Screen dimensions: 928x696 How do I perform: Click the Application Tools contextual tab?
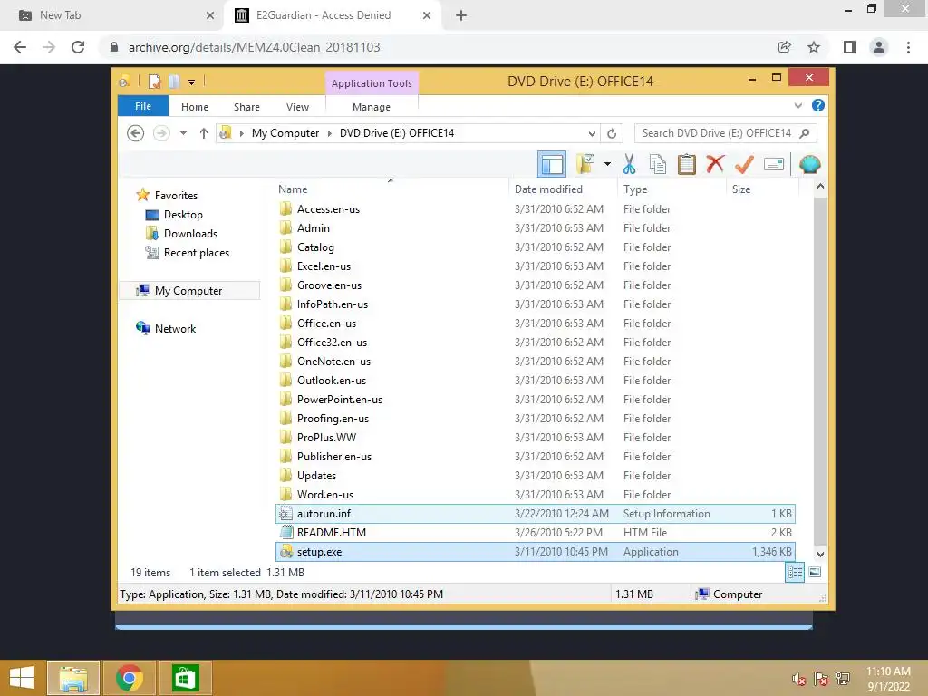pos(372,83)
